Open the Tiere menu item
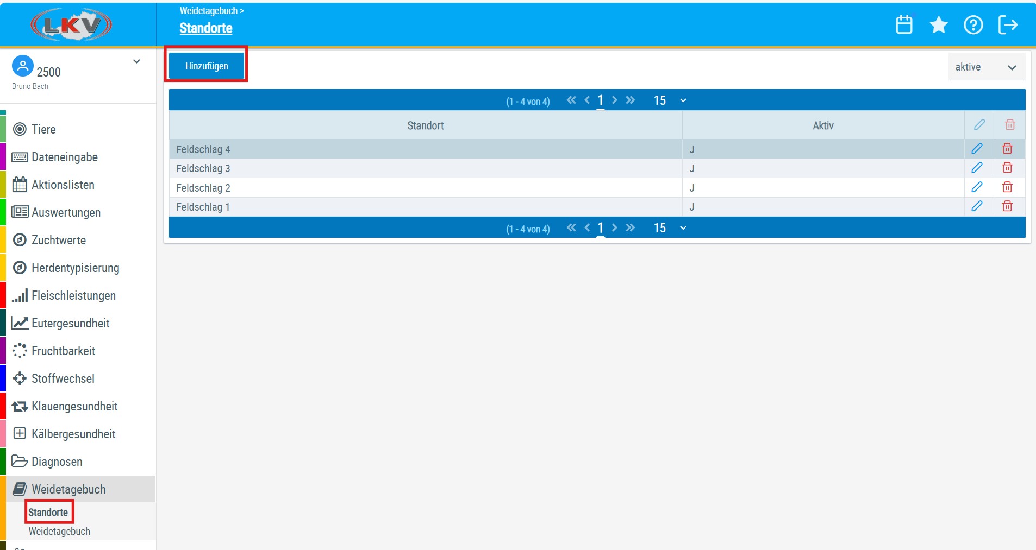The image size is (1036, 550). click(x=43, y=129)
